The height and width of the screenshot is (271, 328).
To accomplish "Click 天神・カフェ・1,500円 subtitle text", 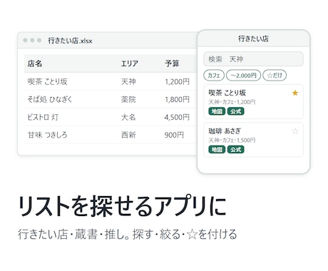I will pyautogui.click(x=232, y=140).
